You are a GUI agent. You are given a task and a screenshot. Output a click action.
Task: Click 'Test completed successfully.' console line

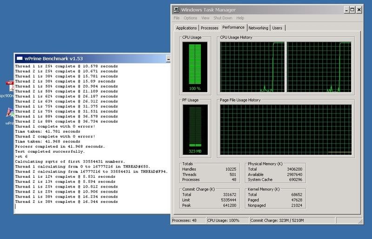coord(50,151)
